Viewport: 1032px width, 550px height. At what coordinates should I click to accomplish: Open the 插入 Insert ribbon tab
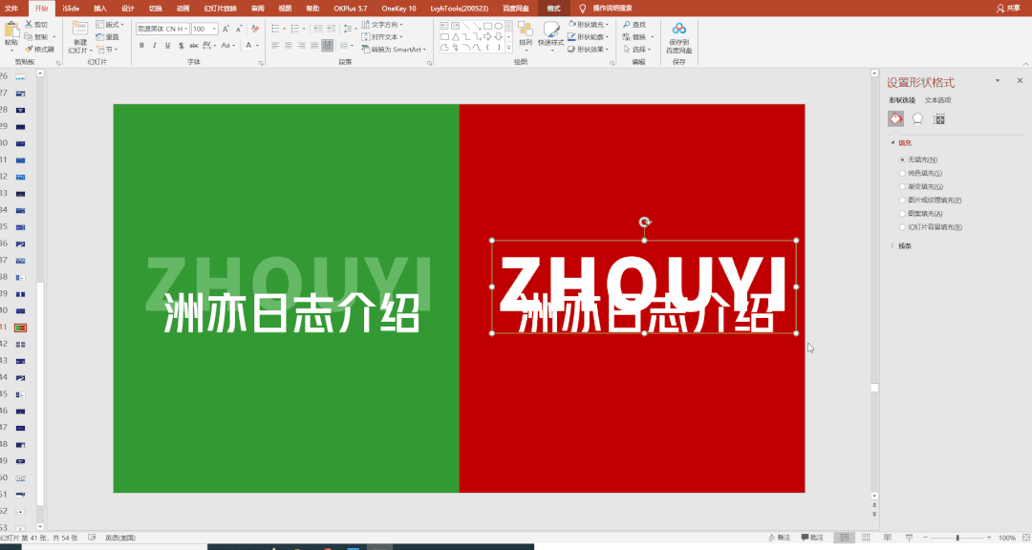100,8
